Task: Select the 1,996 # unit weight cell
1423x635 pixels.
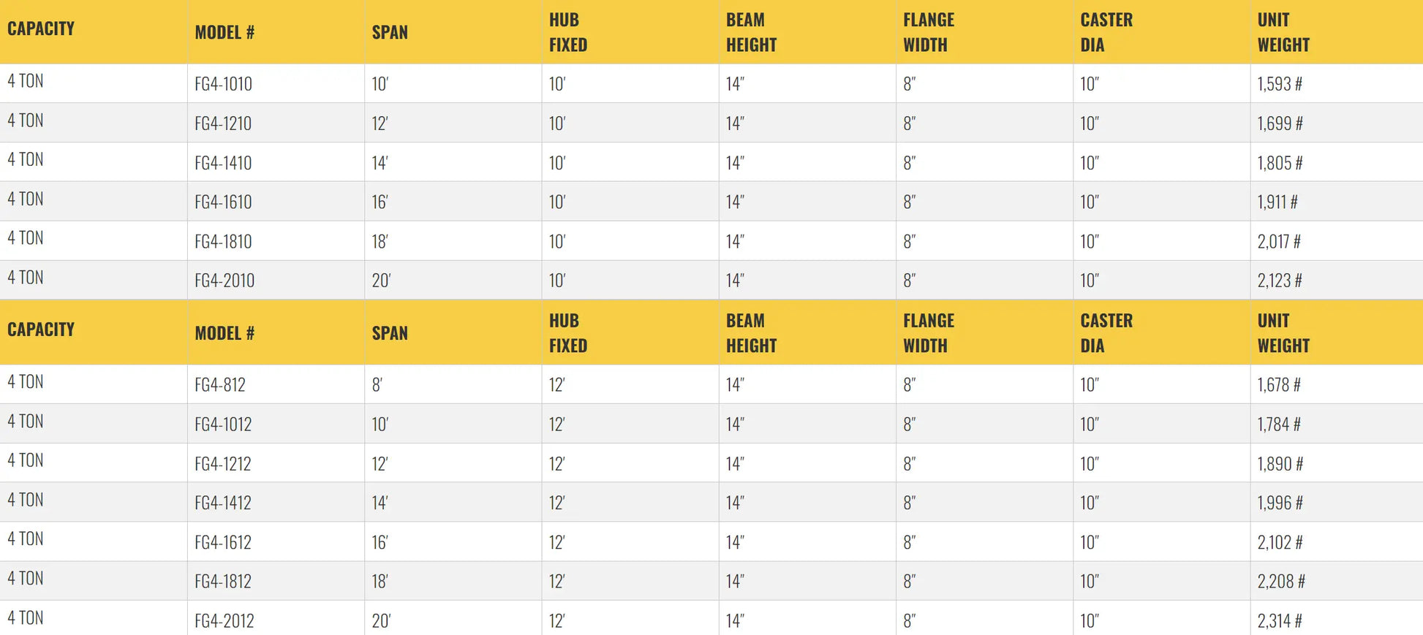Action: pyautogui.click(x=1280, y=503)
